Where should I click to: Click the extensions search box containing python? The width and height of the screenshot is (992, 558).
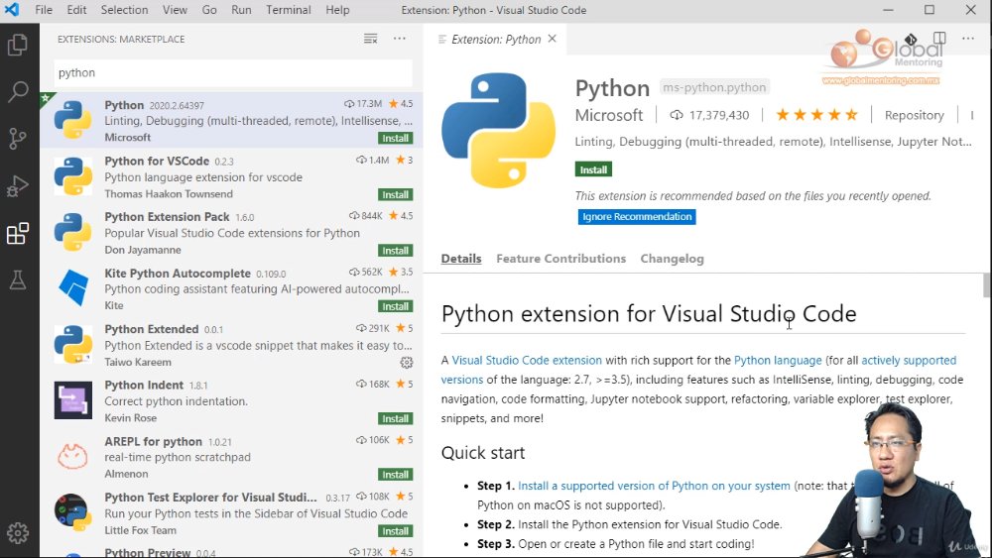pos(233,72)
